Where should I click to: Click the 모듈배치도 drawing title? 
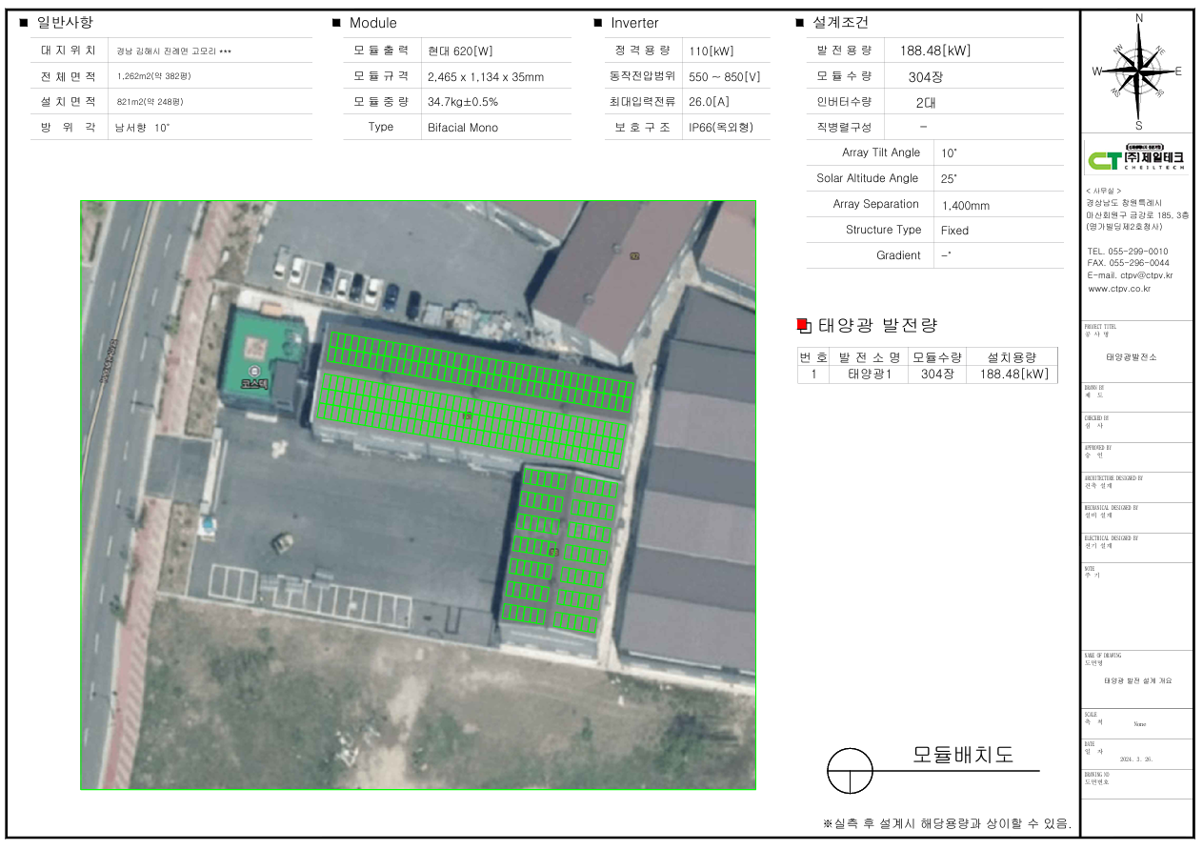tap(963, 755)
